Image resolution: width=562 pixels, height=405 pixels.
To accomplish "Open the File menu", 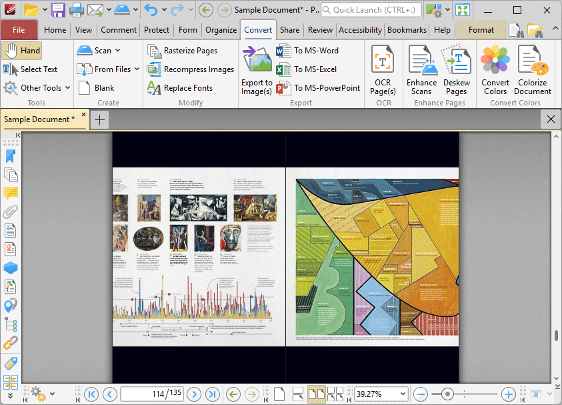I will tap(19, 30).
